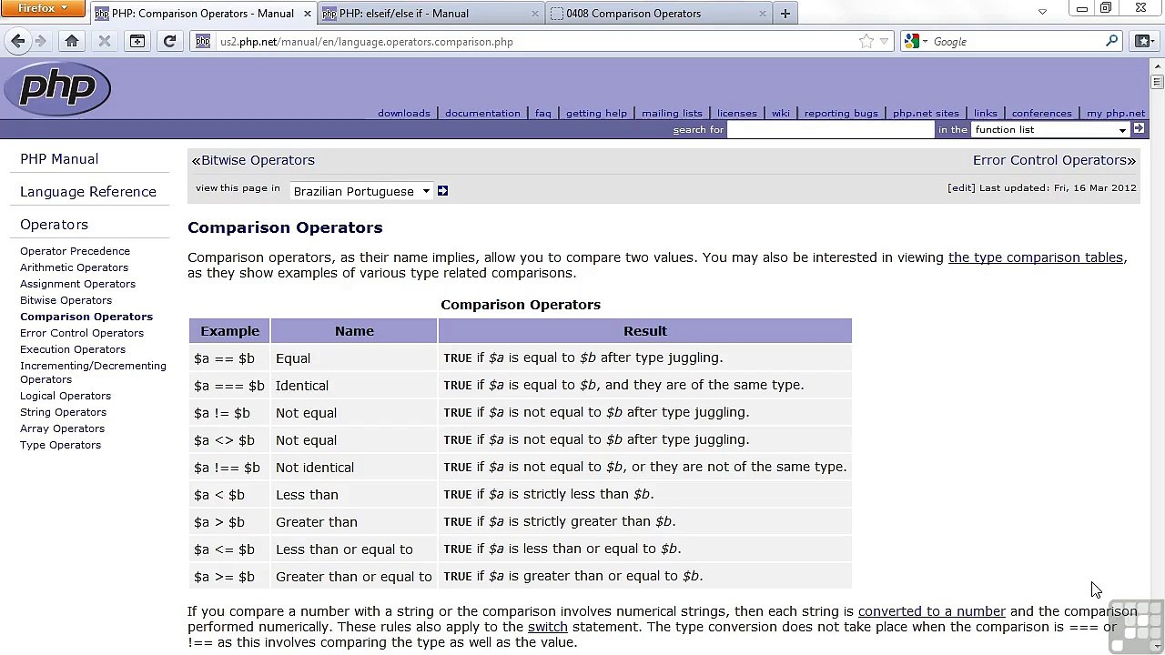Close the 0408 Comparison Operators tab

pos(762,14)
